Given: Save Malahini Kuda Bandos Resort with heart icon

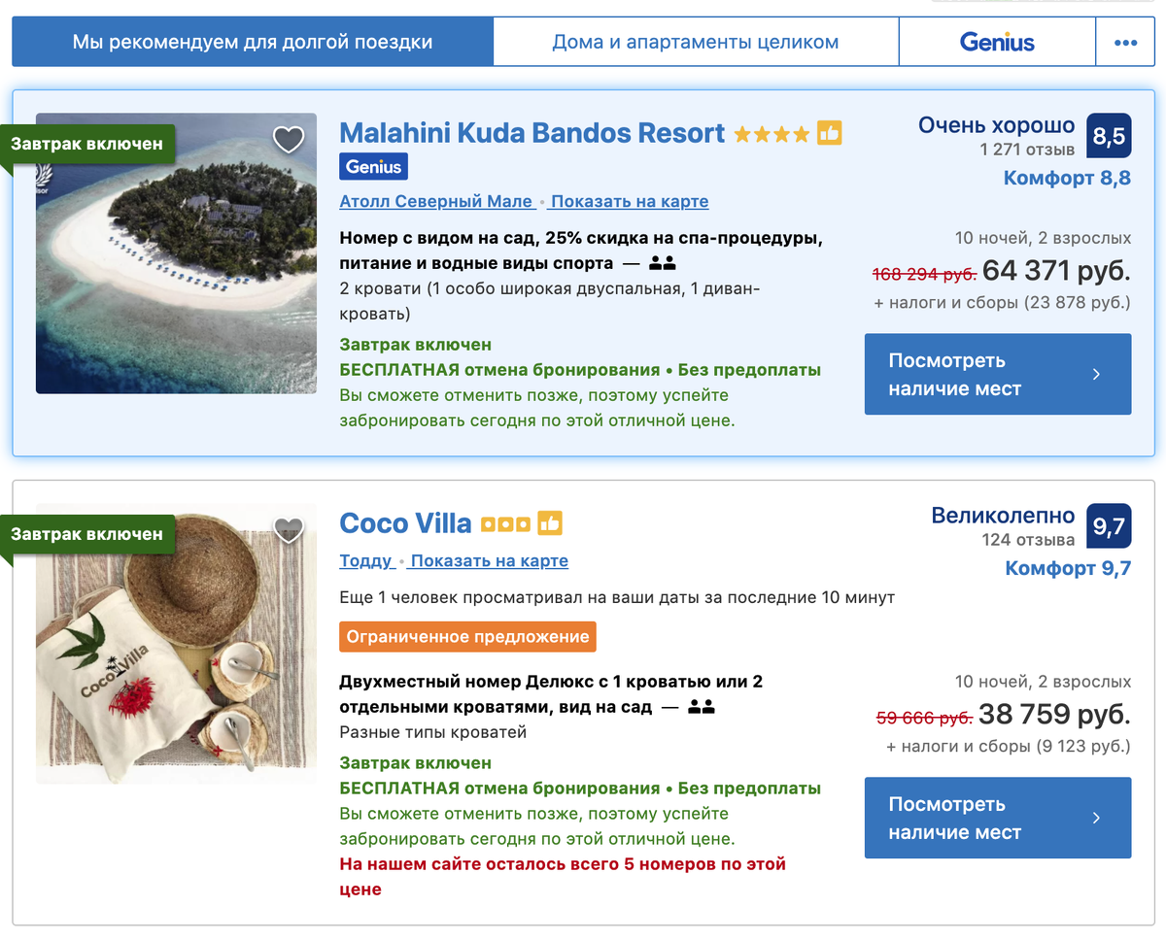Looking at the screenshot, I should click(289, 140).
